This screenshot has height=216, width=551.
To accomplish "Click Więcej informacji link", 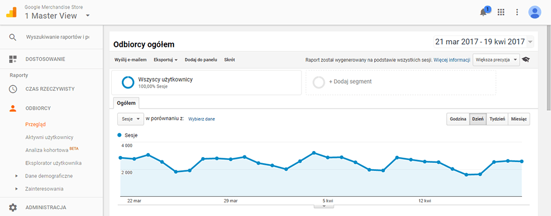I will pyautogui.click(x=452, y=60).
